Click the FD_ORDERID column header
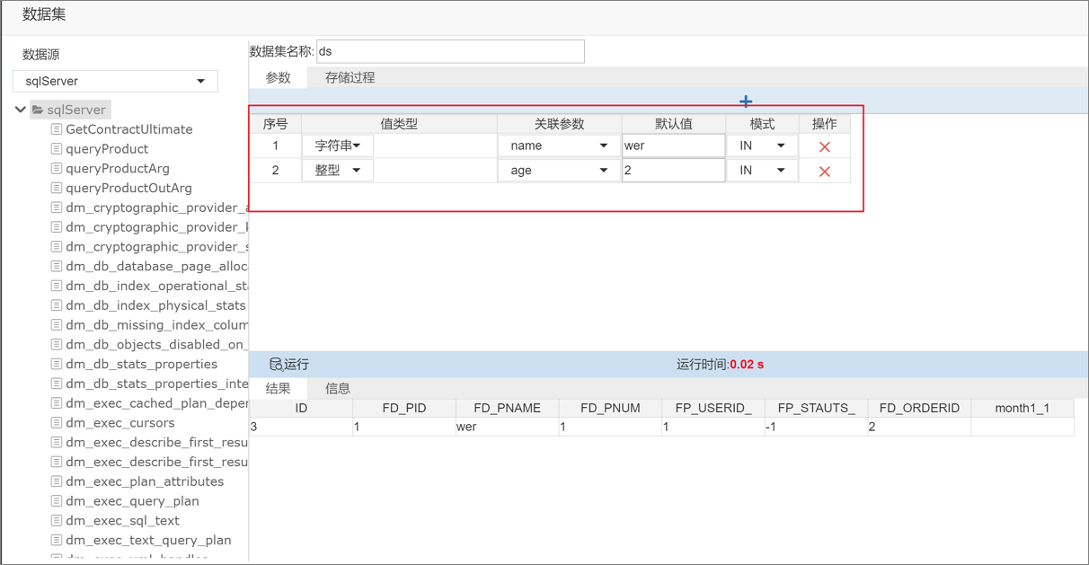 pos(919,408)
